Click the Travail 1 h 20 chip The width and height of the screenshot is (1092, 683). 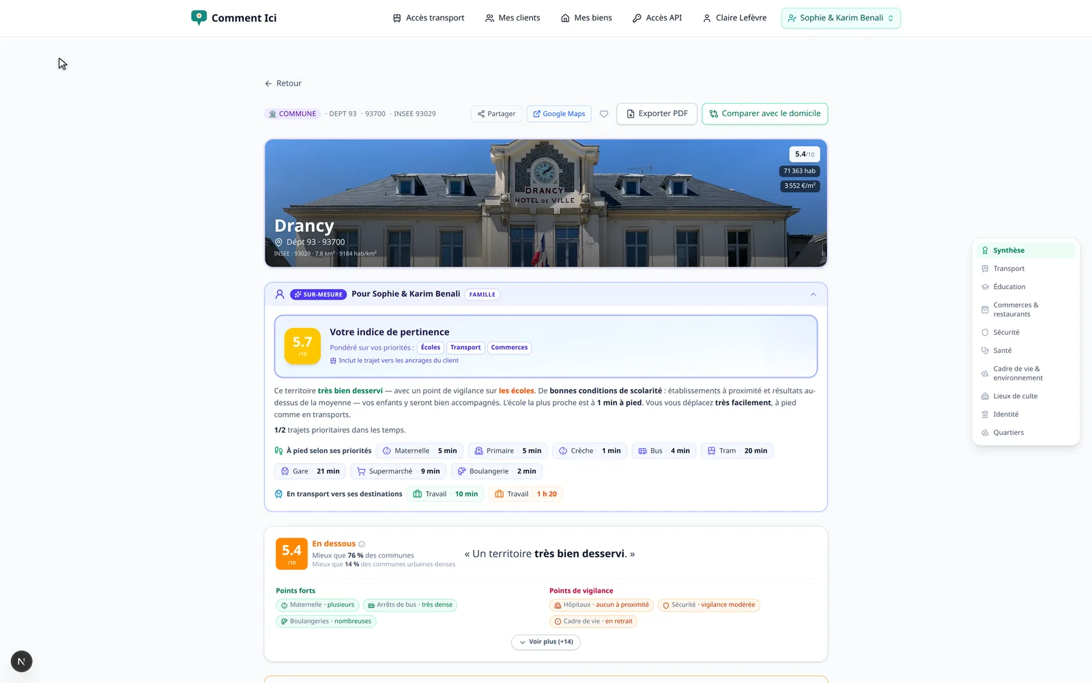tap(526, 494)
